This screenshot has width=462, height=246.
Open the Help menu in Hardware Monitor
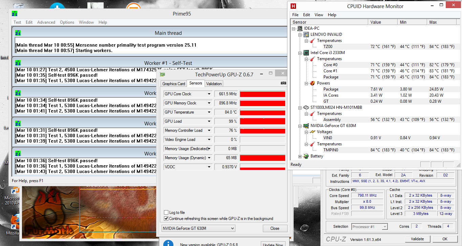[x=332, y=15]
